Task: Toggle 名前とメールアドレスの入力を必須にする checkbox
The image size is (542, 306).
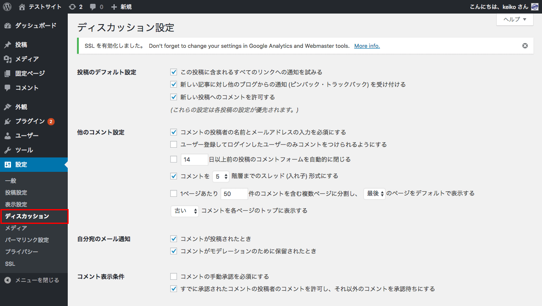Action: click(174, 132)
